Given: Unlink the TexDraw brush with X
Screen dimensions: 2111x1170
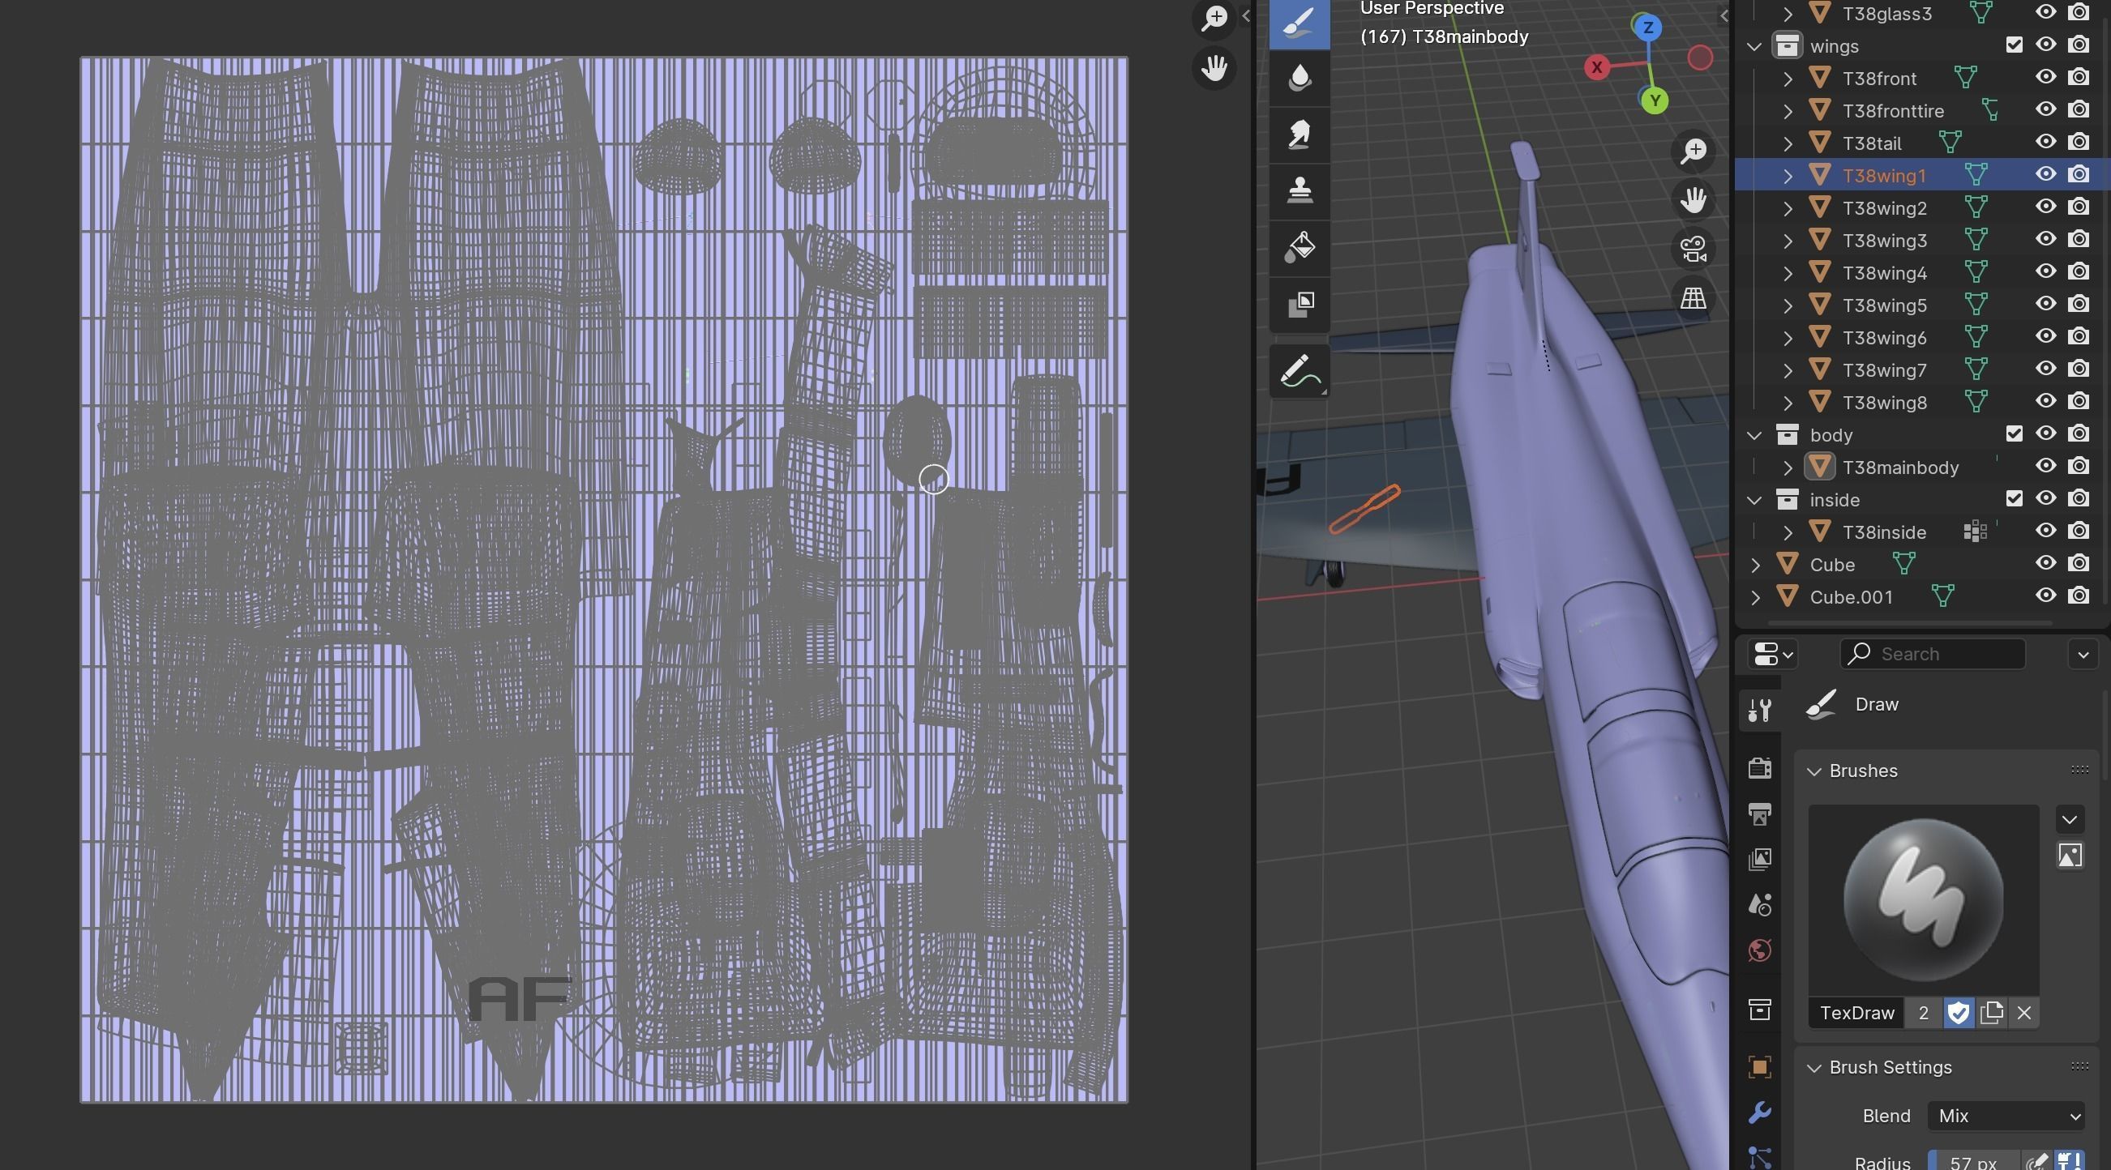Looking at the screenshot, I should pyautogui.click(x=2024, y=1014).
